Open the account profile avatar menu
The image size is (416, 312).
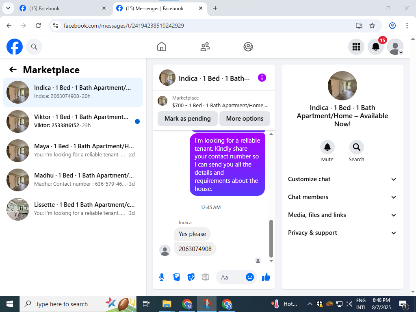395,47
